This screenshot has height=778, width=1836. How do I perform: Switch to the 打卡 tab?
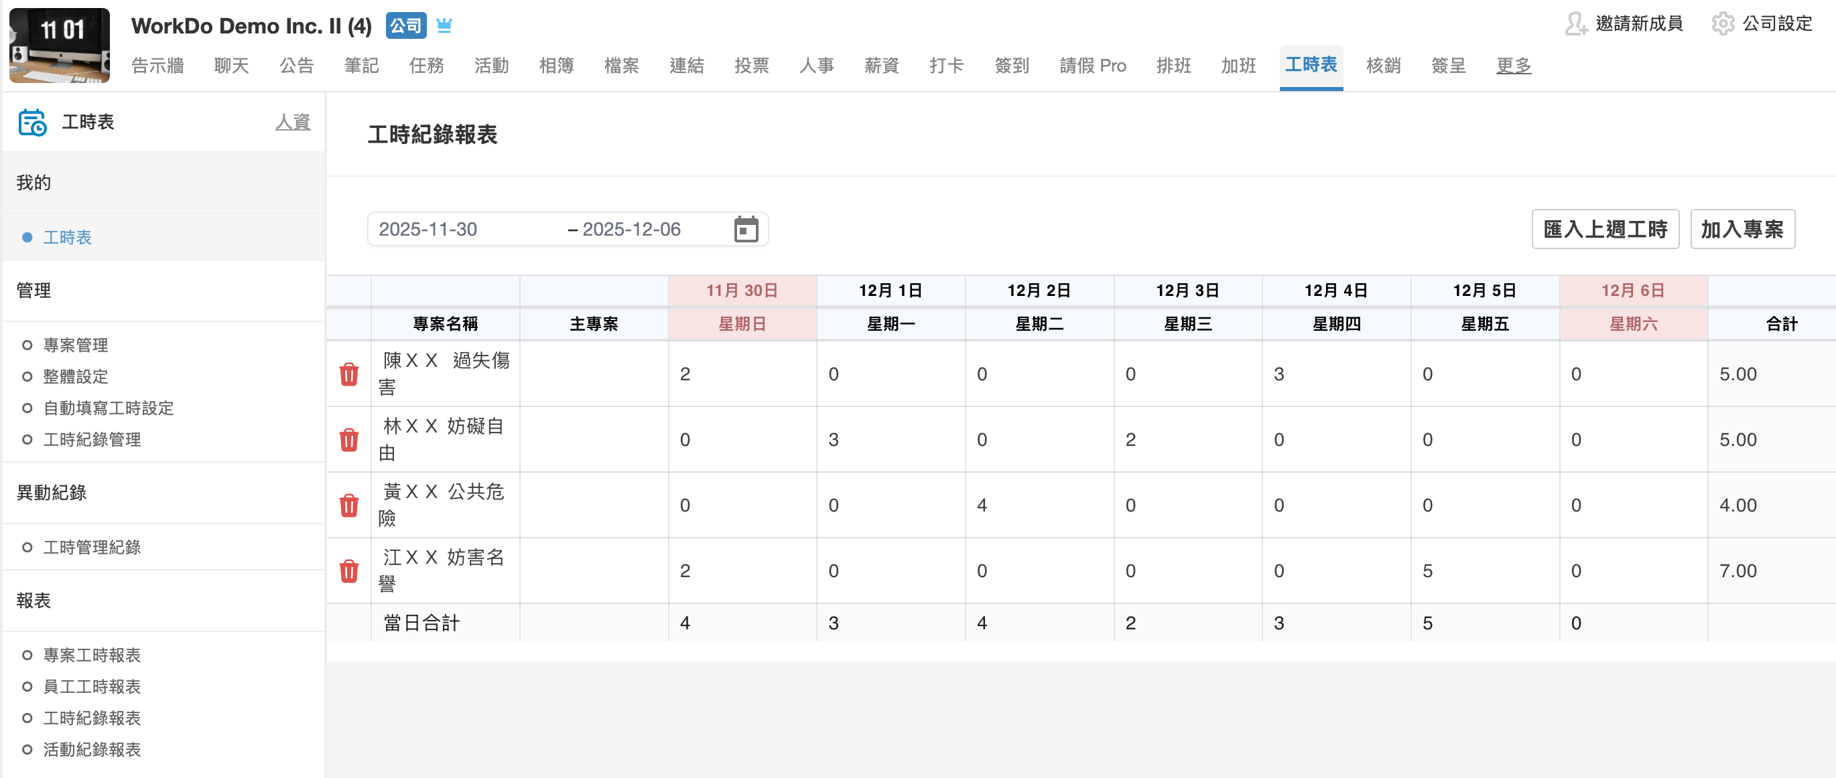tap(947, 66)
